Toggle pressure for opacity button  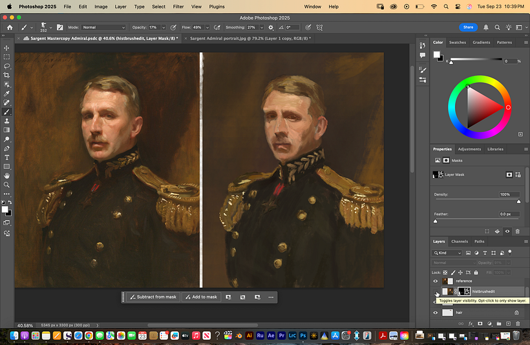(173, 27)
